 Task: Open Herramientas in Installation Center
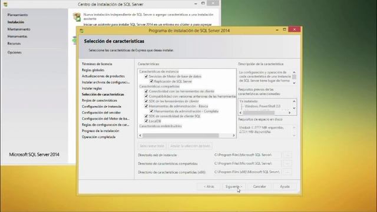pos(17,37)
